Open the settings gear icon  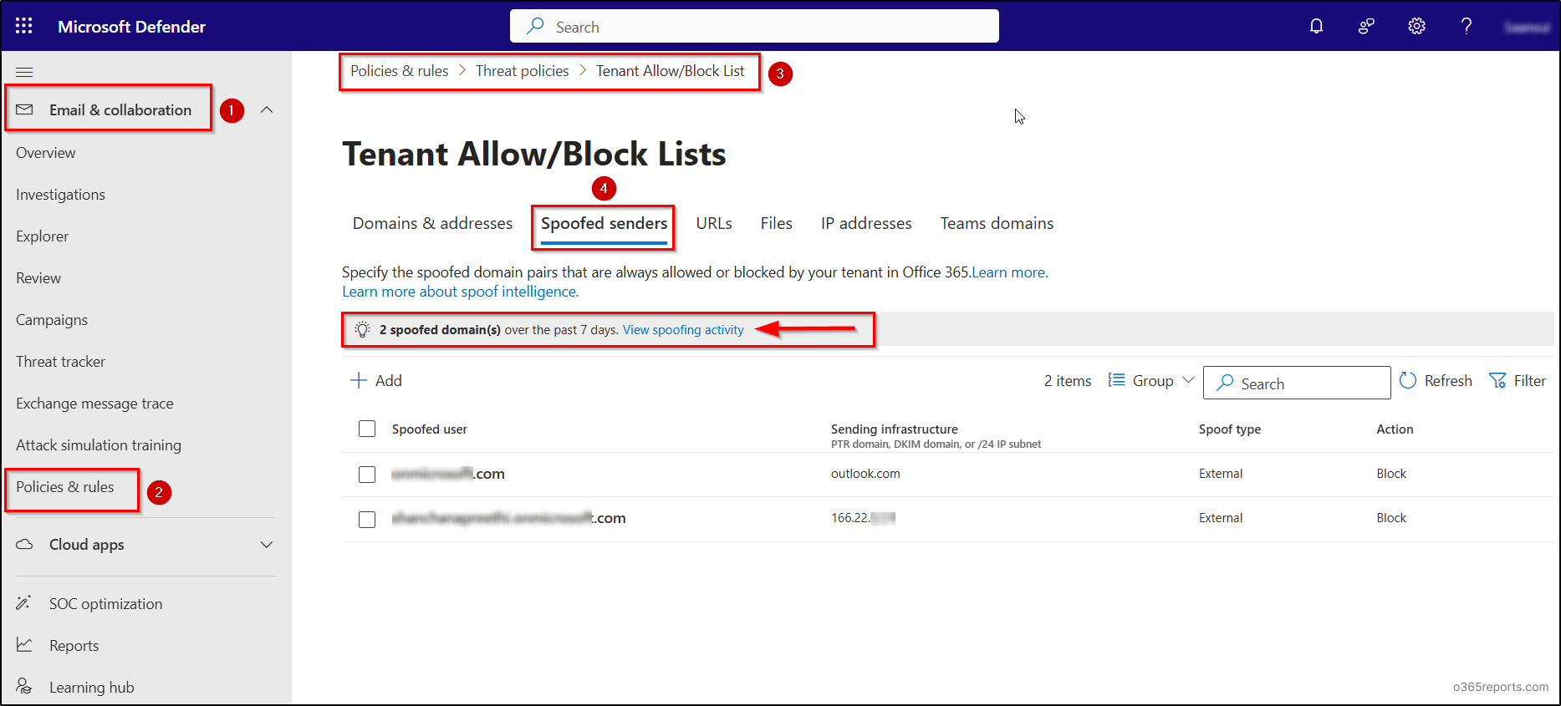click(1416, 26)
